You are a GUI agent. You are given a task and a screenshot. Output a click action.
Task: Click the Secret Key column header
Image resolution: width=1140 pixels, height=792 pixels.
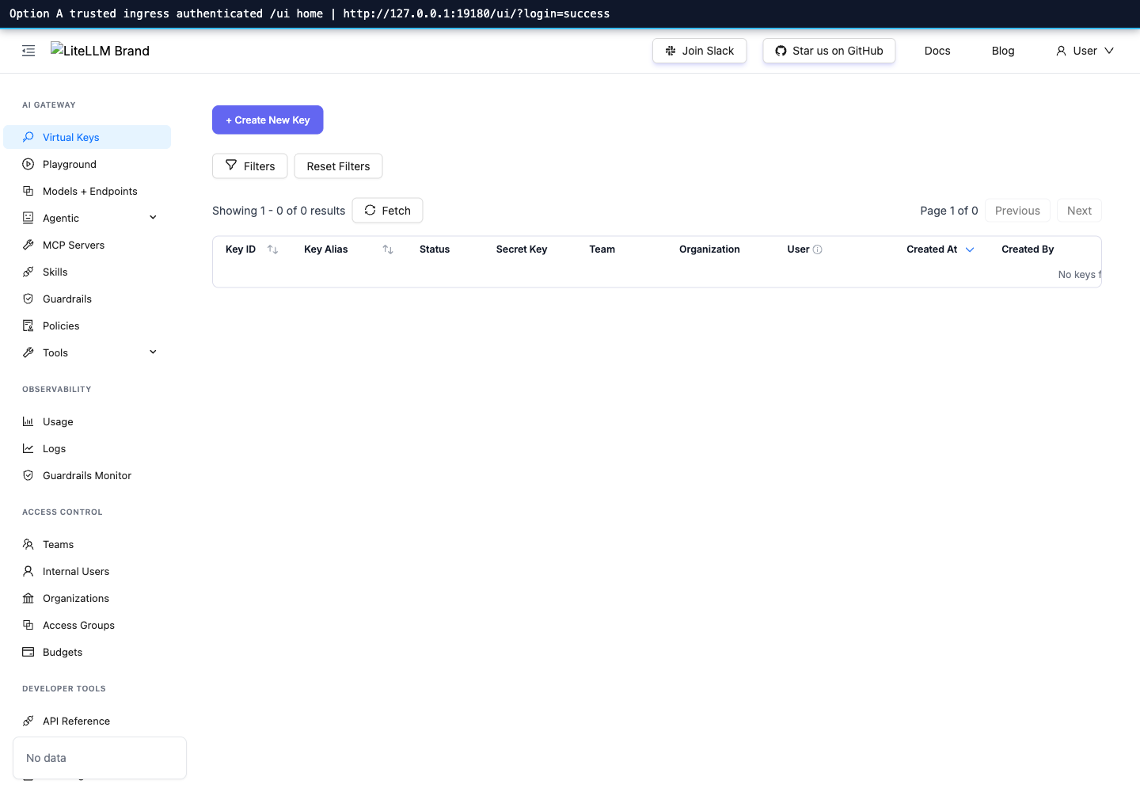(x=522, y=249)
